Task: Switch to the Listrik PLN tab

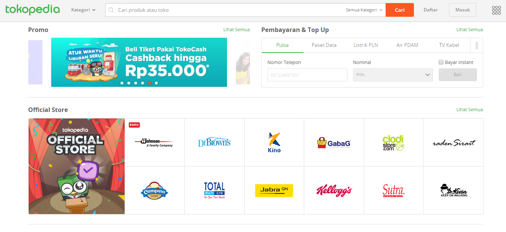Action: tap(366, 45)
